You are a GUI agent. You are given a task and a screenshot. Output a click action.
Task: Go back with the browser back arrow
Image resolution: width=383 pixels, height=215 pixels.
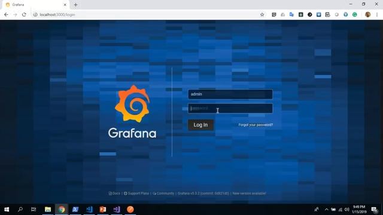pyautogui.click(x=6, y=14)
